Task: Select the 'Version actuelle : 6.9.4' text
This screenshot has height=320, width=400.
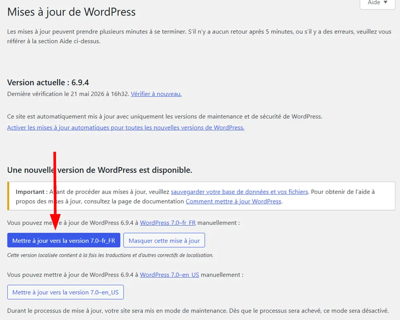Action: (x=48, y=83)
